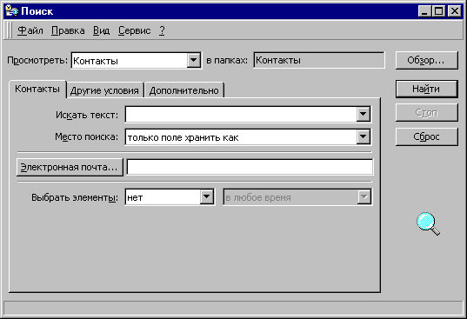Click the только поле хранить как value
This screenshot has height=319, width=467.
pos(183,138)
